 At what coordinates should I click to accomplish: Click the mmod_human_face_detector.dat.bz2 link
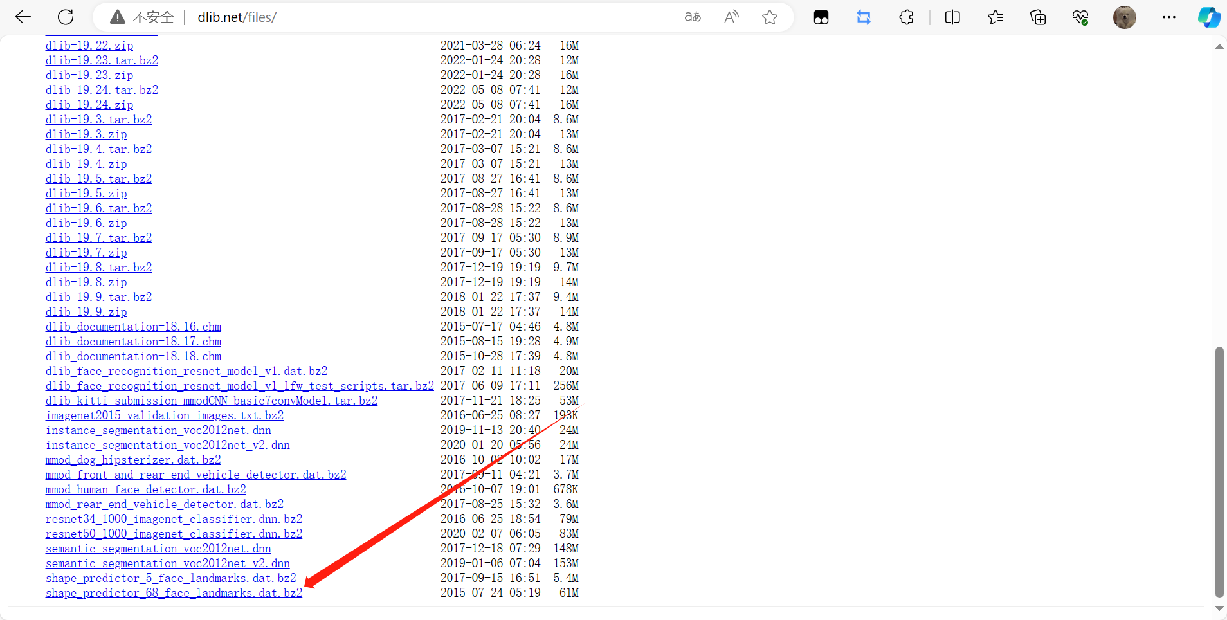[x=145, y=489]
